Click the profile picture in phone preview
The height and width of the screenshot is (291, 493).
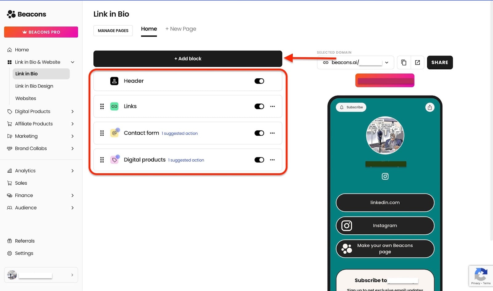385,135
